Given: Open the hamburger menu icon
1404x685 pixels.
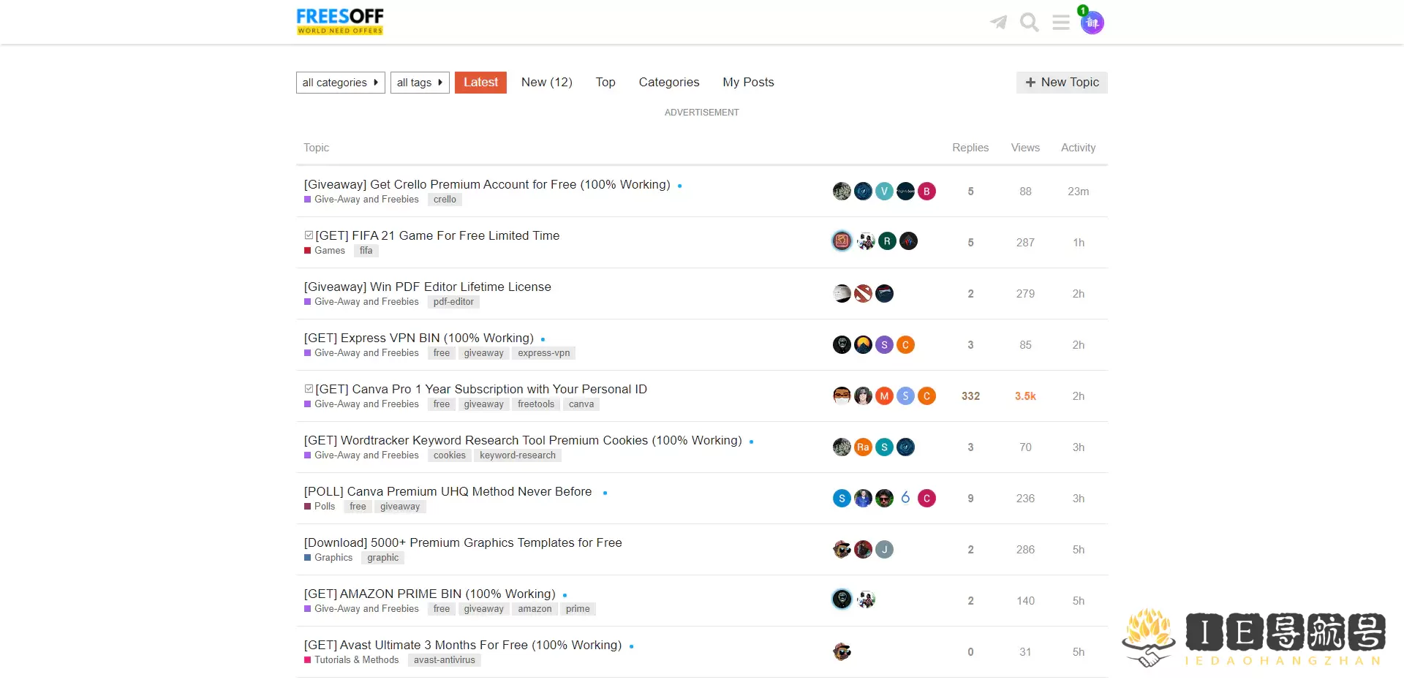Looking at the screenshot, I should (1061, 23).
